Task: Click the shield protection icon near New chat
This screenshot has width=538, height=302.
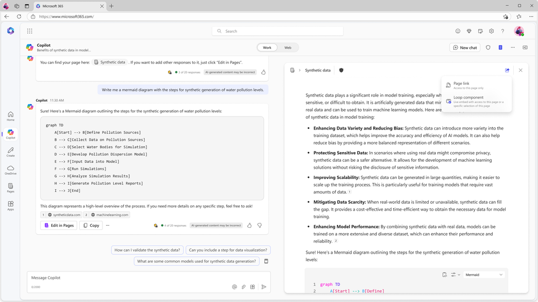Action: 488,48
